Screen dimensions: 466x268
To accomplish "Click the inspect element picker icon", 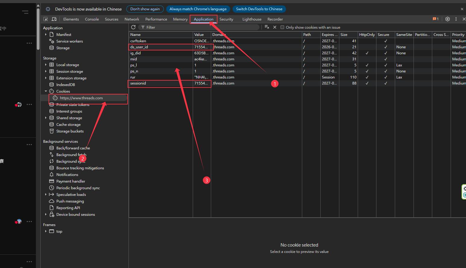I will tap(46, 19).
